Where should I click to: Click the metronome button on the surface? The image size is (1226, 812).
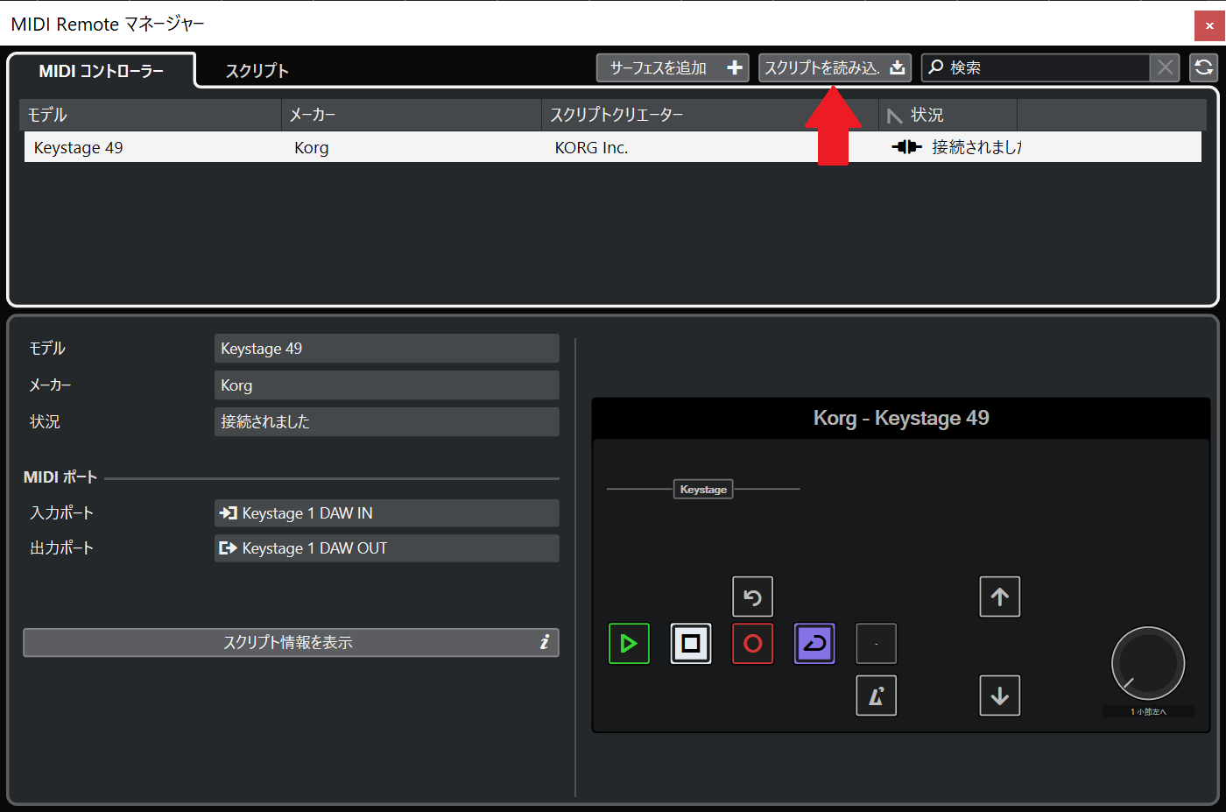[x=876, y=695]
